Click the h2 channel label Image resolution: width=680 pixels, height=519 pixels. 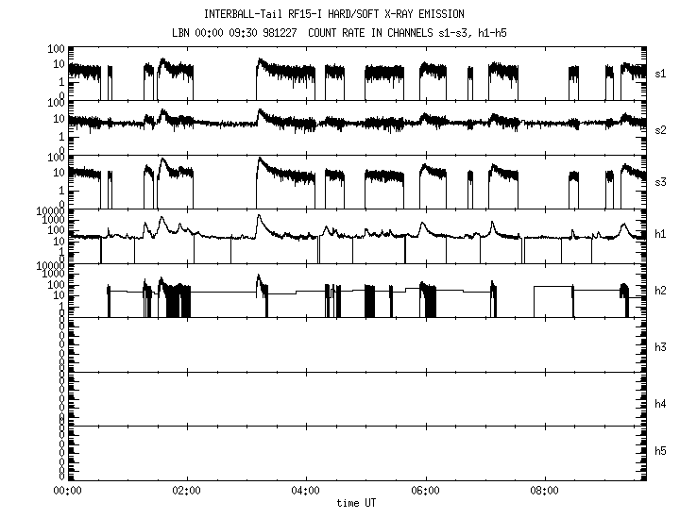[661, 293]
